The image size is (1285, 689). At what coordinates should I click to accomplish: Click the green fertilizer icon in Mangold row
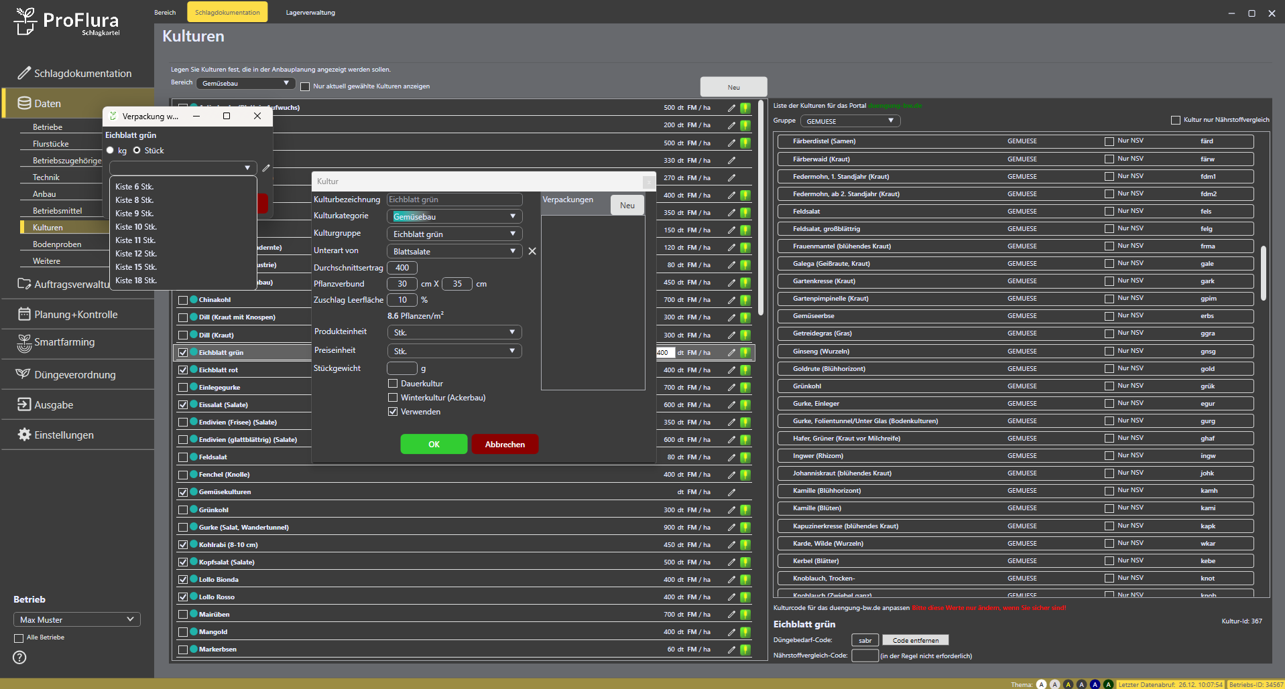click(745, 632)
